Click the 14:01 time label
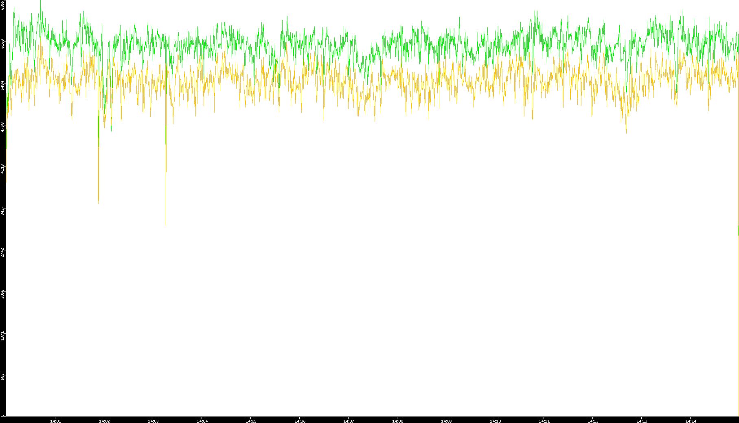739x423 pixels. point(55,421)
